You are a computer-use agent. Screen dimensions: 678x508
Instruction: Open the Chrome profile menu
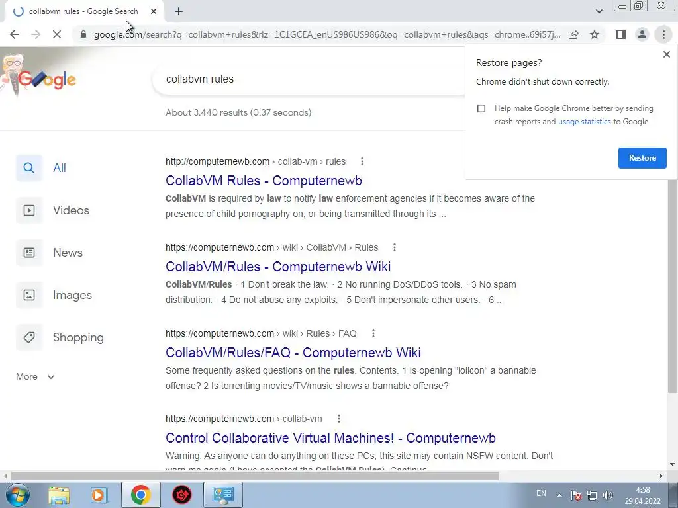point(642,34)
